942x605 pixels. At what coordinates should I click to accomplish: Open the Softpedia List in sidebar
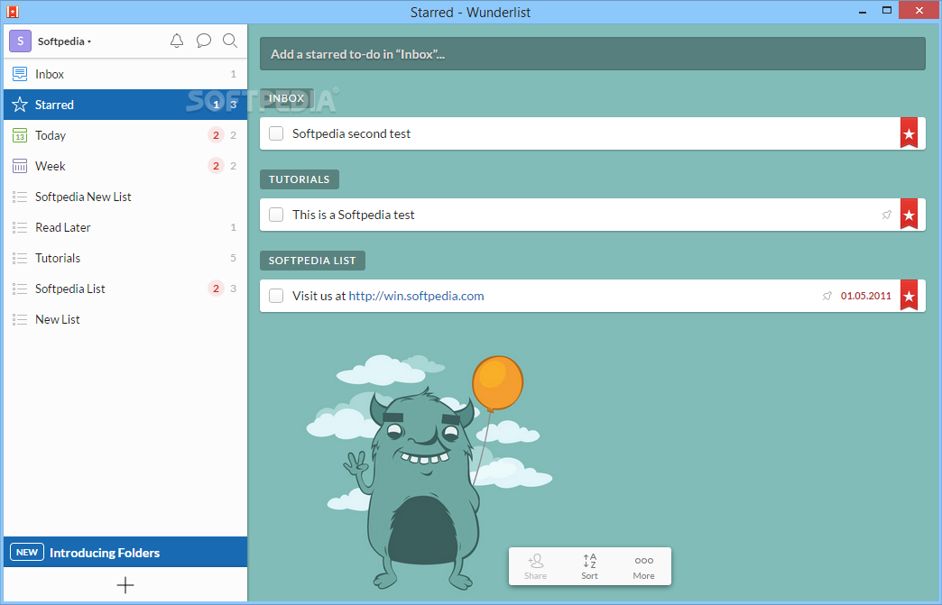125,289
